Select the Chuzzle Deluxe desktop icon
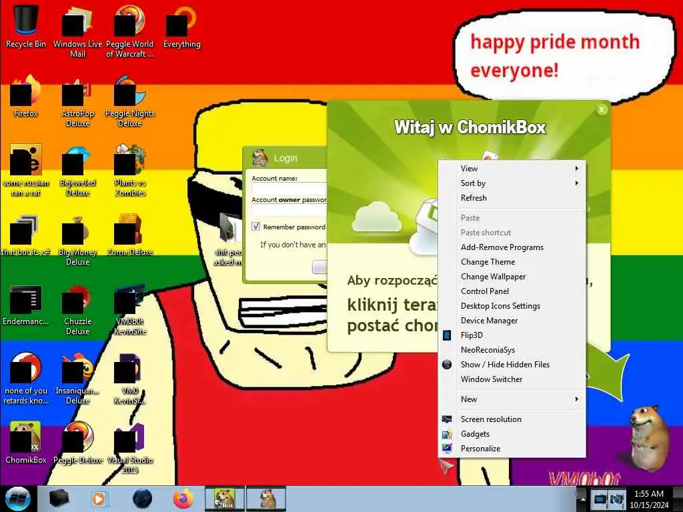This screenshot has width=683, height=512. point(77,309)
